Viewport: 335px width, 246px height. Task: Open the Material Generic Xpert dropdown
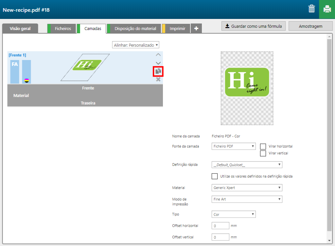click(247, 188)
